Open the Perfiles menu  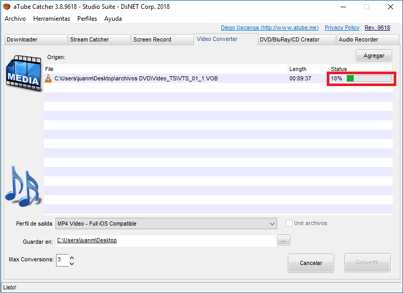[87, 19]
